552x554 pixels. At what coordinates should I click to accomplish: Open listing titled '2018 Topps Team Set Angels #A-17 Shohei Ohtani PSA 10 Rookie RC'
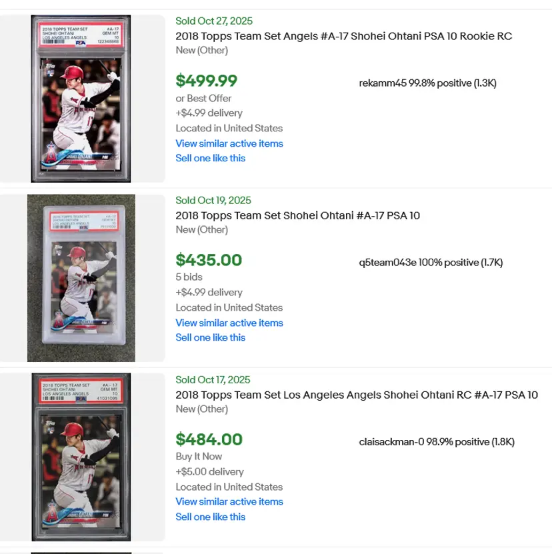pos(343,36)
